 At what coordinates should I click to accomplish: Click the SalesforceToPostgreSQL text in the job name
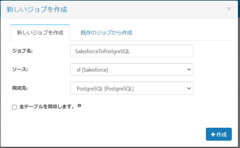[102, 51]
